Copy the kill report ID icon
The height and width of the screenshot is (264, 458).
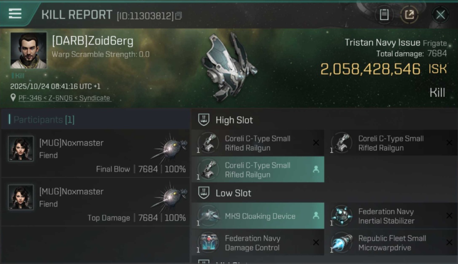pos(179,16)
